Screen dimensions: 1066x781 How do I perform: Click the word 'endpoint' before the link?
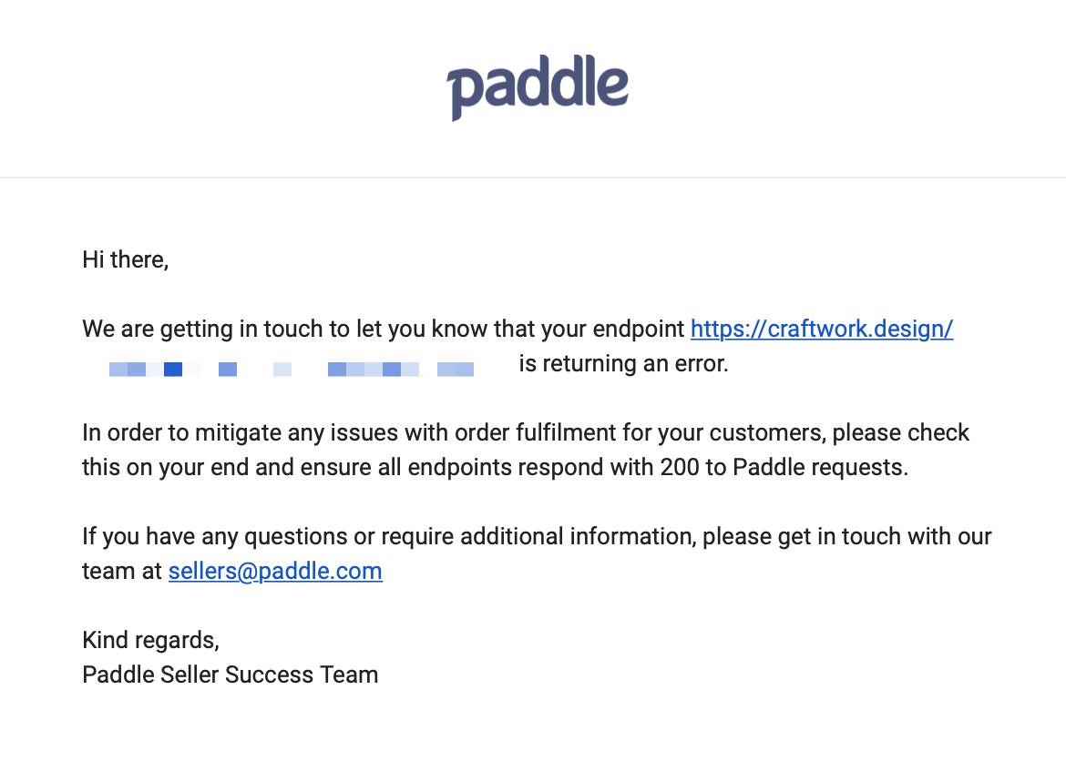639,329
